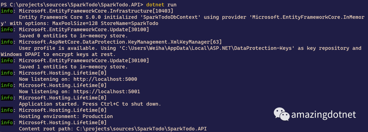Viewport: 368px width, 132px height.
Task: Click the 'Saved 1 entities' log message
Action: (x=73, y=67)
